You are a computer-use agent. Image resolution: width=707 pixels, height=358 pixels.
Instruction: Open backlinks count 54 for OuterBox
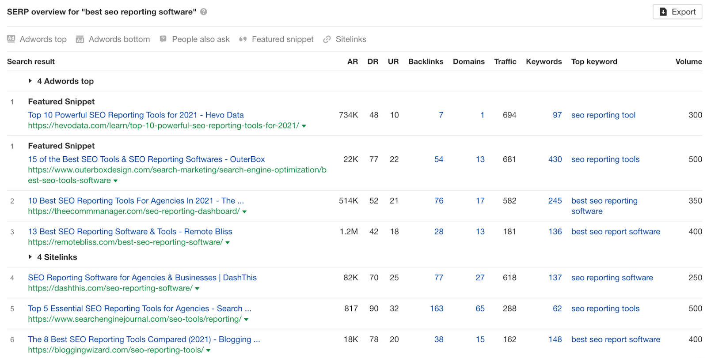tap(439, 160)
